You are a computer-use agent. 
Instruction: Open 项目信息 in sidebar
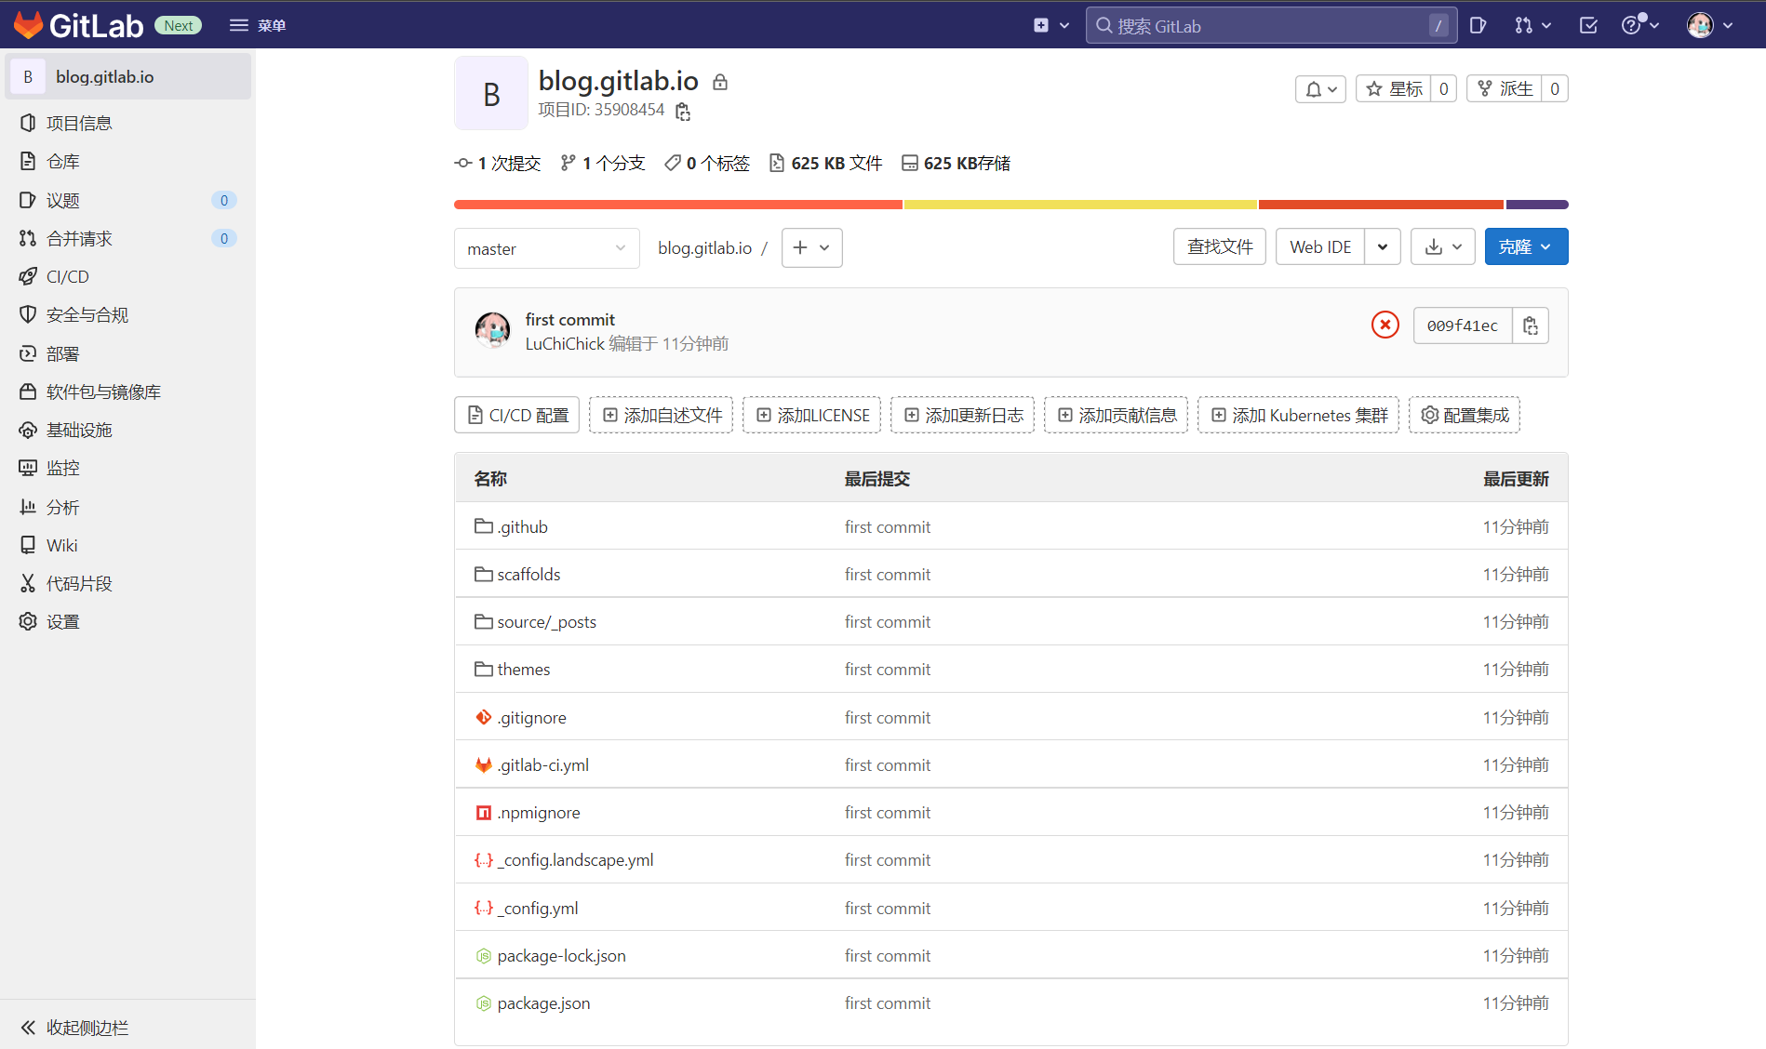point(127,123)
